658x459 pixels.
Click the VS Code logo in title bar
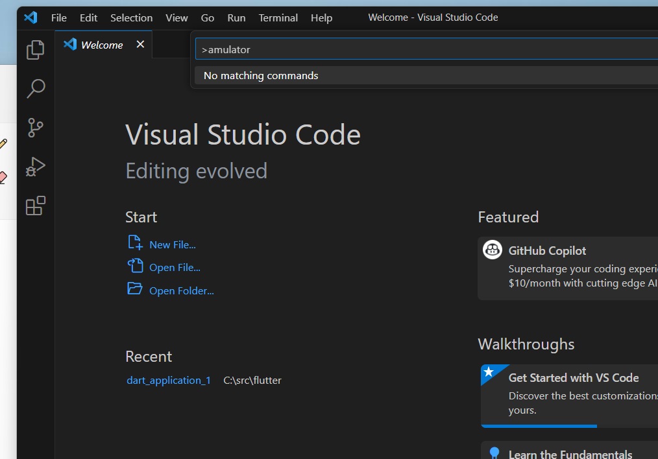pos(30,18)
